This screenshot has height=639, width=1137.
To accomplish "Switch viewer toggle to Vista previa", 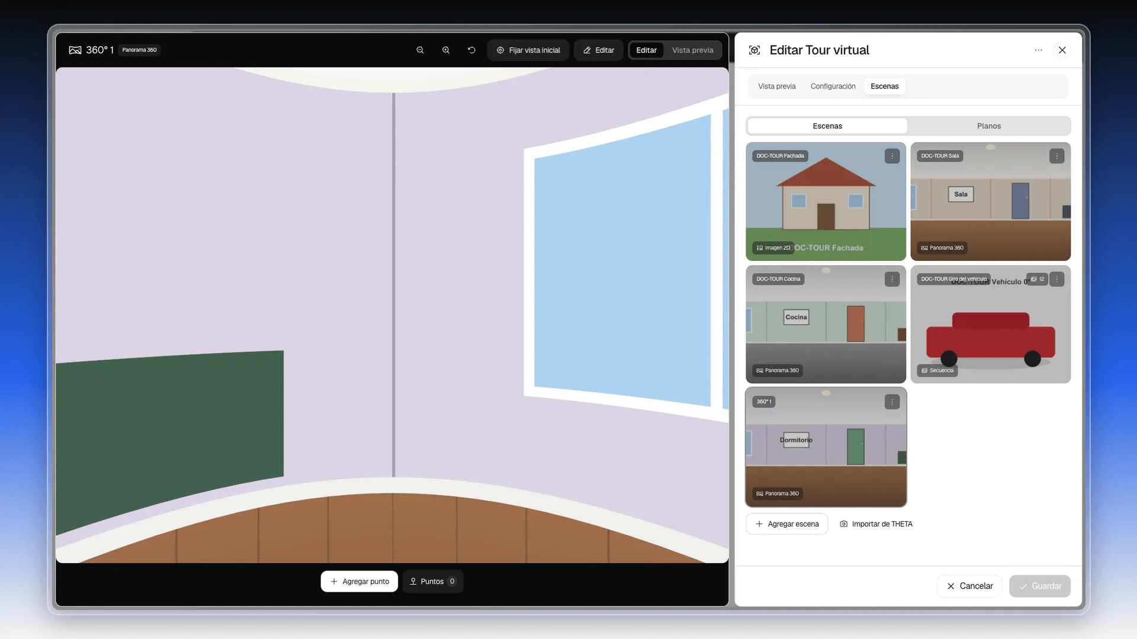I will click(692, 50).
